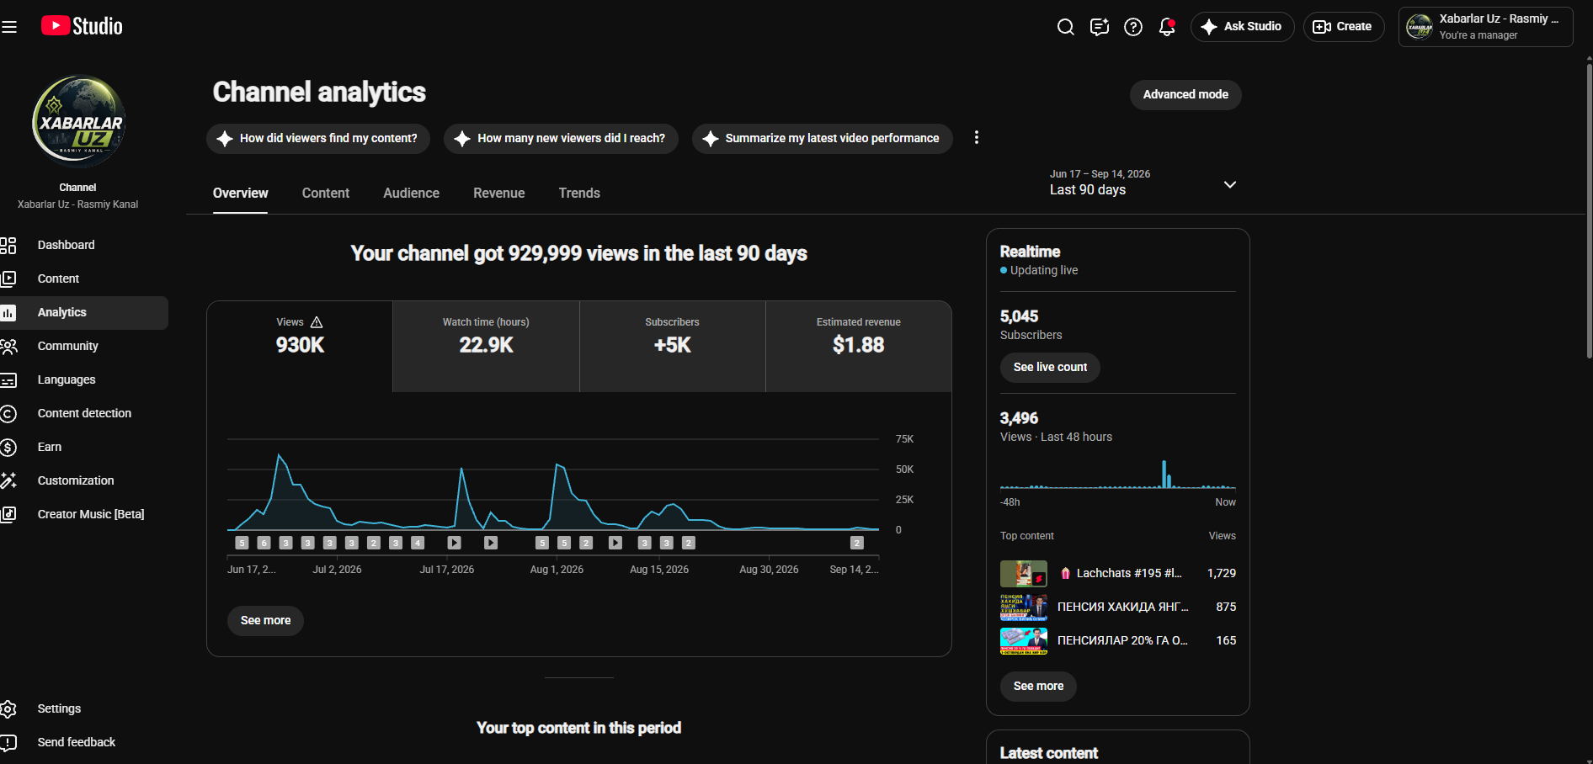
Task: Click the Content detection copyright icon
Action: pyautogui.click(x=8, y=414)
